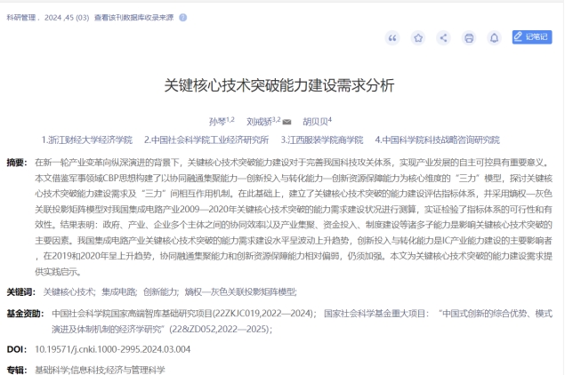The height and width of the screenshot is (375, 565).
Task: Open 中国社会科学院工业经济研究所 institution link
Action: 206,140
